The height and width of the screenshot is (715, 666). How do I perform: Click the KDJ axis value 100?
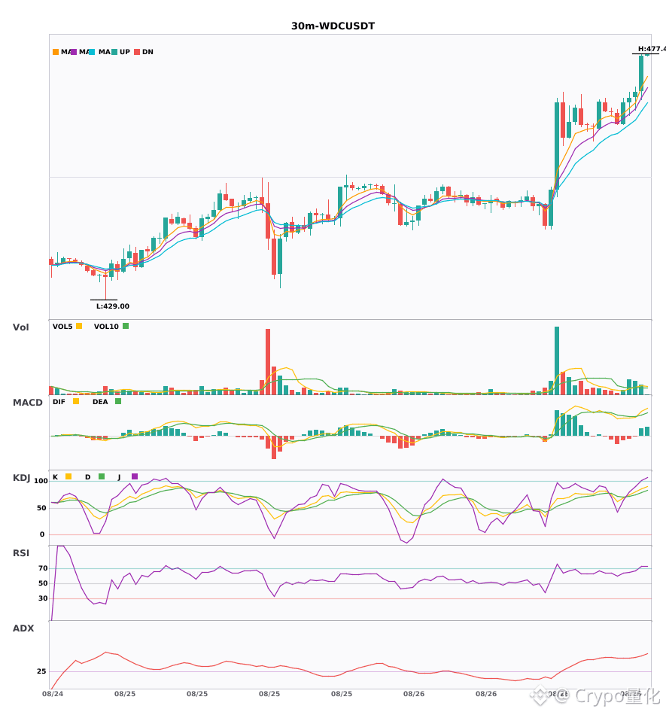(41, 481)
